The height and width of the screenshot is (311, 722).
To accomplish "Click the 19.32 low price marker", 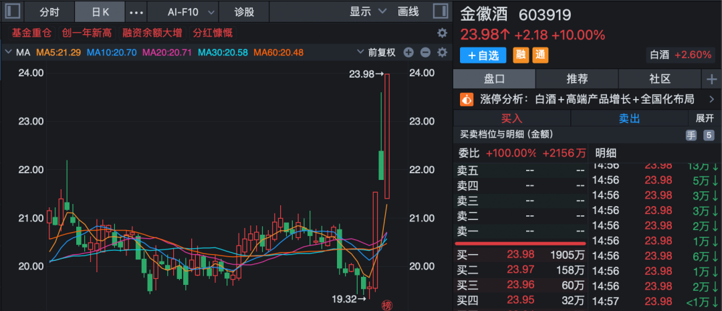I will 349,299.
